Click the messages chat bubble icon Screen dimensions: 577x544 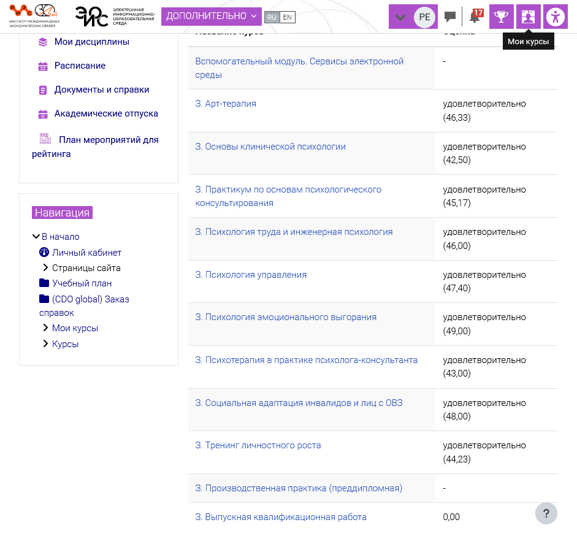coord(450,17)
